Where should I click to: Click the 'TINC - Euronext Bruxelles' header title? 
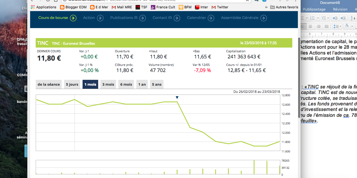[x=73, y=43]
